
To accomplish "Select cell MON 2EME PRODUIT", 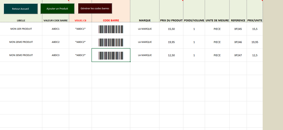I will pos(21,42).
